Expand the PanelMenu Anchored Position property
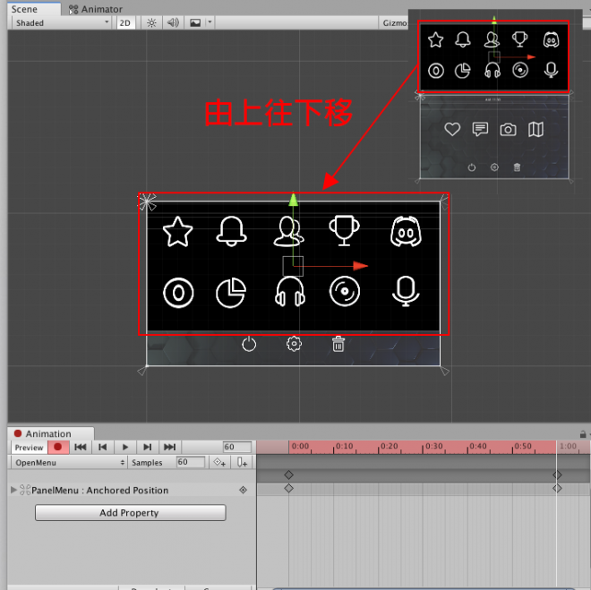 [x=13, y=490]
